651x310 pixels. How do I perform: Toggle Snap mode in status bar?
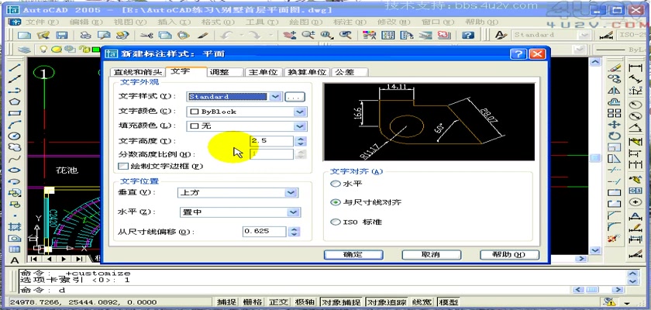point(226,302)
